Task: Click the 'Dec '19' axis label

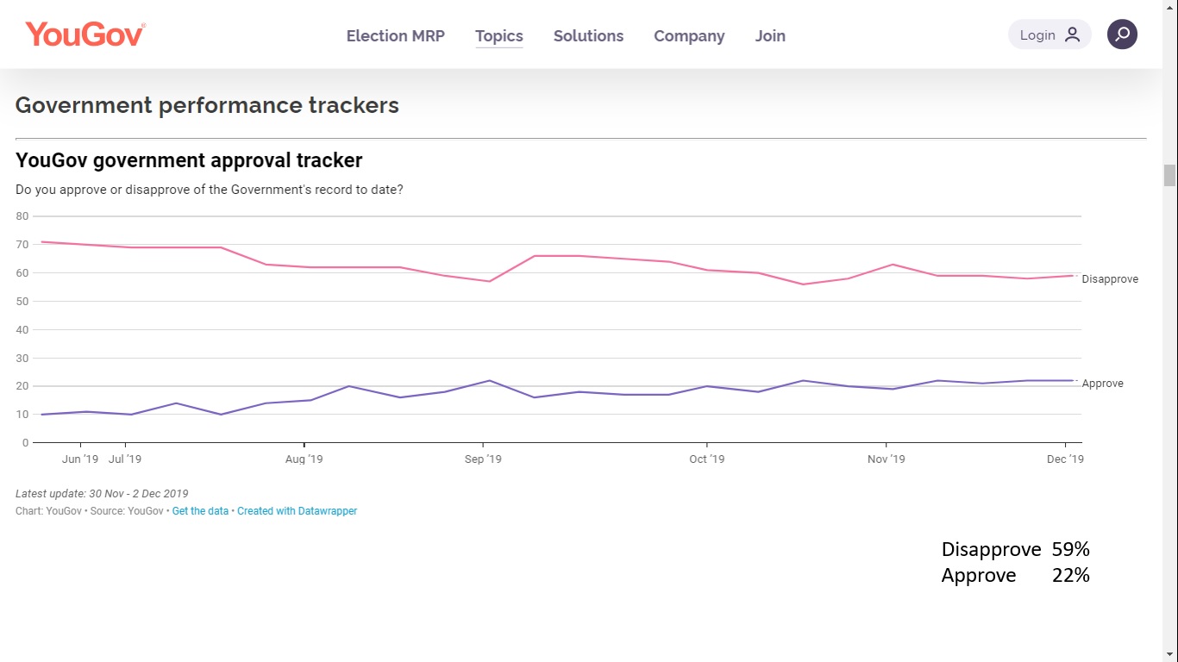Action: point(1065,459)
